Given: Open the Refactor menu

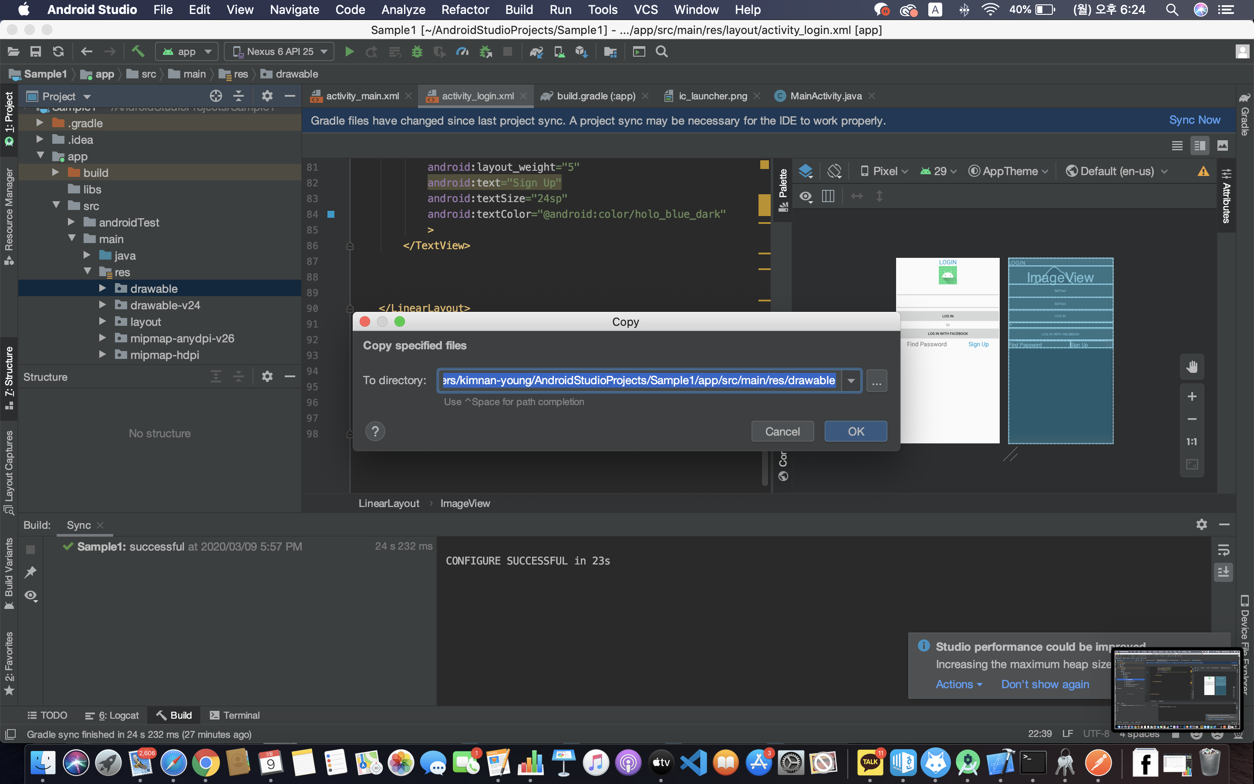Looking at the screenshot, I should click(x=465, y=10).
